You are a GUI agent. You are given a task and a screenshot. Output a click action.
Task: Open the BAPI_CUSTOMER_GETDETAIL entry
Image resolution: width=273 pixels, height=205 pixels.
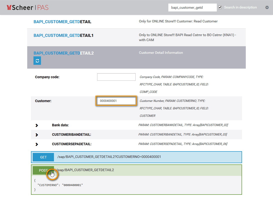tap(62, 22)
